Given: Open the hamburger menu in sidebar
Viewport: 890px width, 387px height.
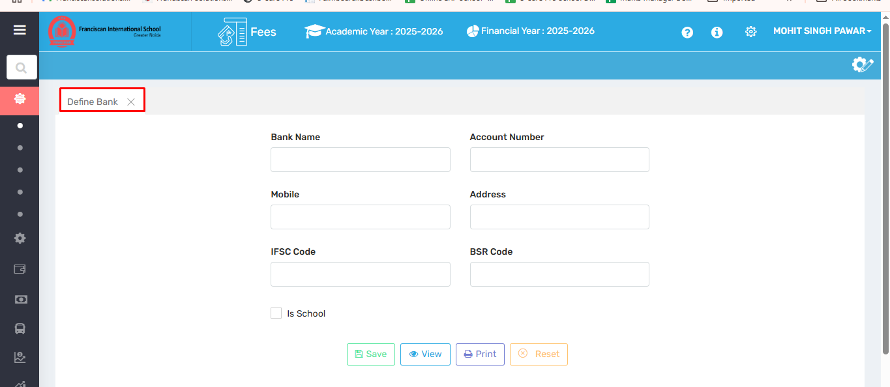Looking at the screenshot, I should coord(20,30).
